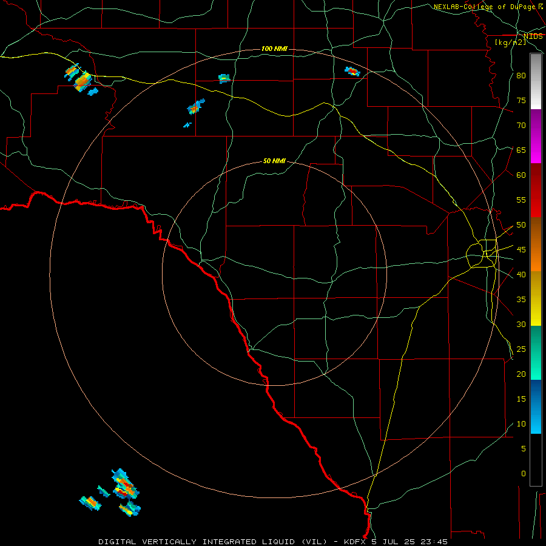
Task: Click the DIGITAL VERTICALLY INTEGRATED LIQUID title text
Action: point(212,542)
